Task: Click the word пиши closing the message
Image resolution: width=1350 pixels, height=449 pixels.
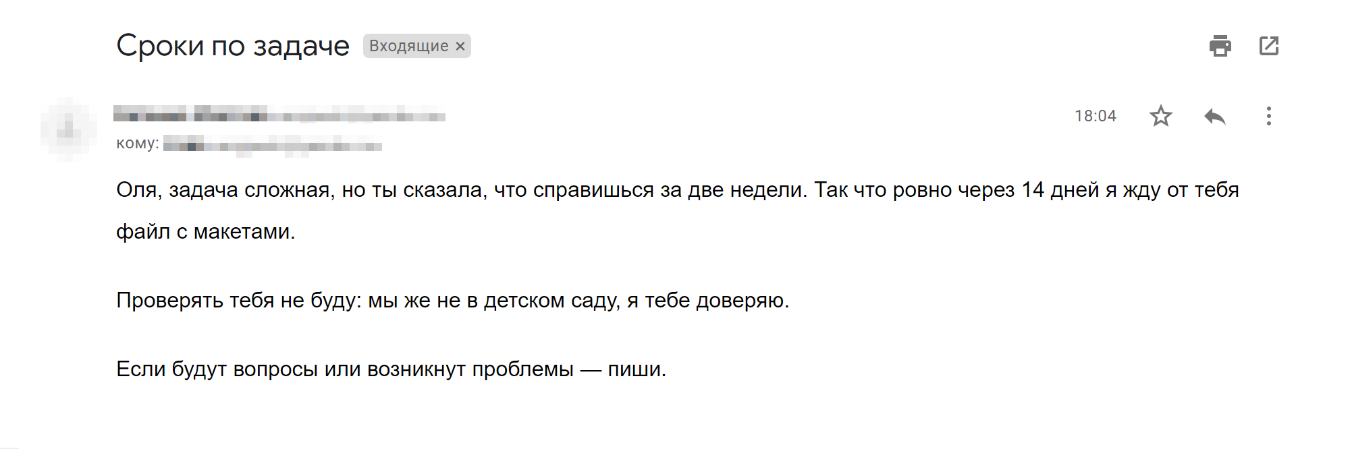Action: pyautogui.click(x=634, y=370)
